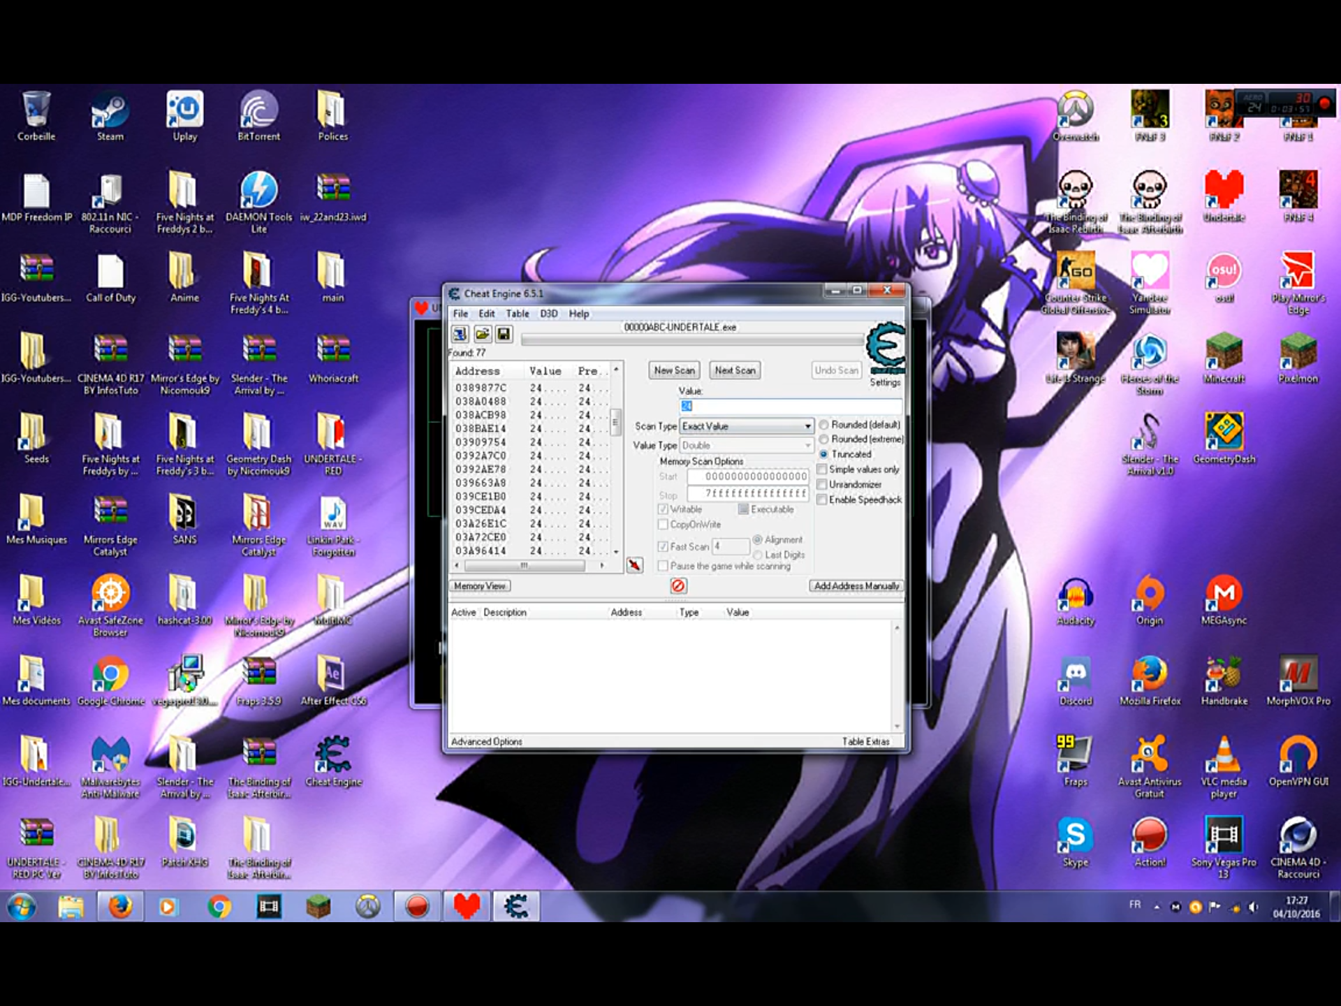Click the save floppy disk icon
This screenshot has width=1341, height=1006.
point(504,334)
